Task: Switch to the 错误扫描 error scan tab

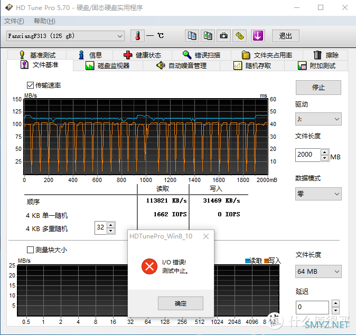Action: pos(201,55)
